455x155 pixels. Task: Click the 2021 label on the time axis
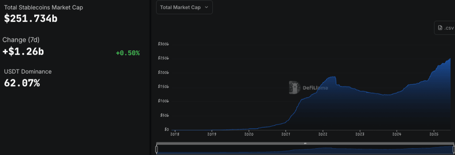pos(286,134)
